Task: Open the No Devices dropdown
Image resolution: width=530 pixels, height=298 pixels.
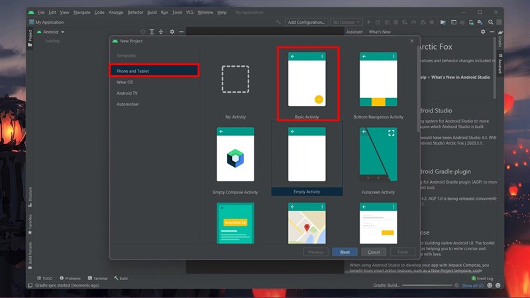Action: pos(346,23)
